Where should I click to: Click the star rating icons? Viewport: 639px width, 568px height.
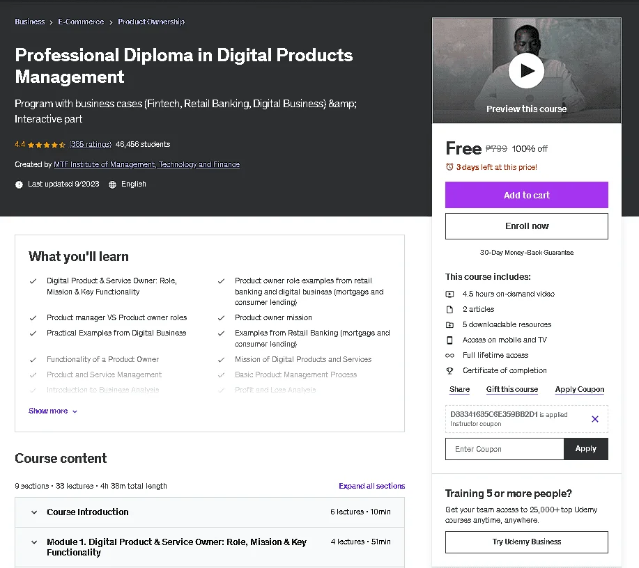(x=47, y=145)
